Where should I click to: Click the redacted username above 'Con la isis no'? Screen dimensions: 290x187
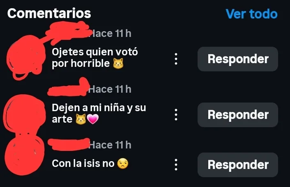click(x=69, y=144)
